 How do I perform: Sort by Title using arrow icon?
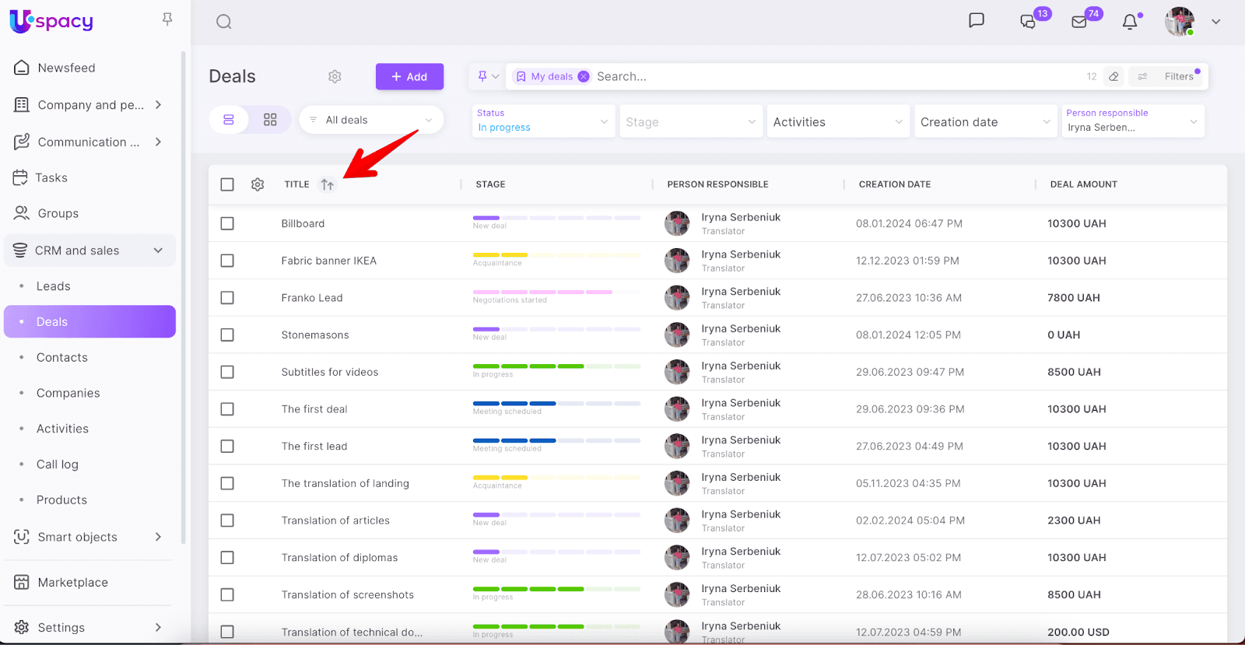328,184
